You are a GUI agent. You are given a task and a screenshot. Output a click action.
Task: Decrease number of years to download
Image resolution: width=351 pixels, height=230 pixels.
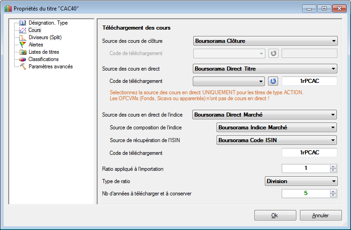(x=333, y=196)
